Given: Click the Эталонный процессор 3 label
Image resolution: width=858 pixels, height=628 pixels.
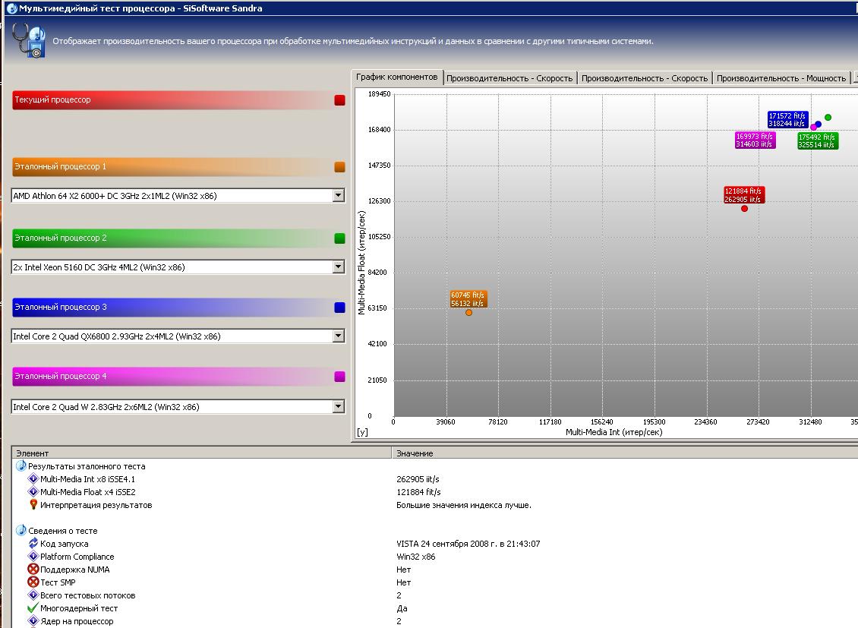Looking at the screenshot, I should [x=60, y=307].
